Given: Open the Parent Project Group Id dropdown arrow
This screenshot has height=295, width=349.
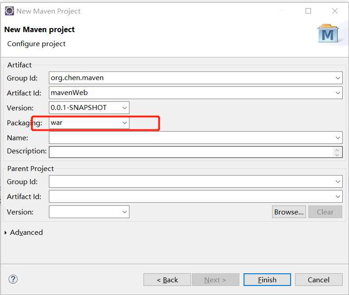Looking at the screenshot, I should point(338,181).
